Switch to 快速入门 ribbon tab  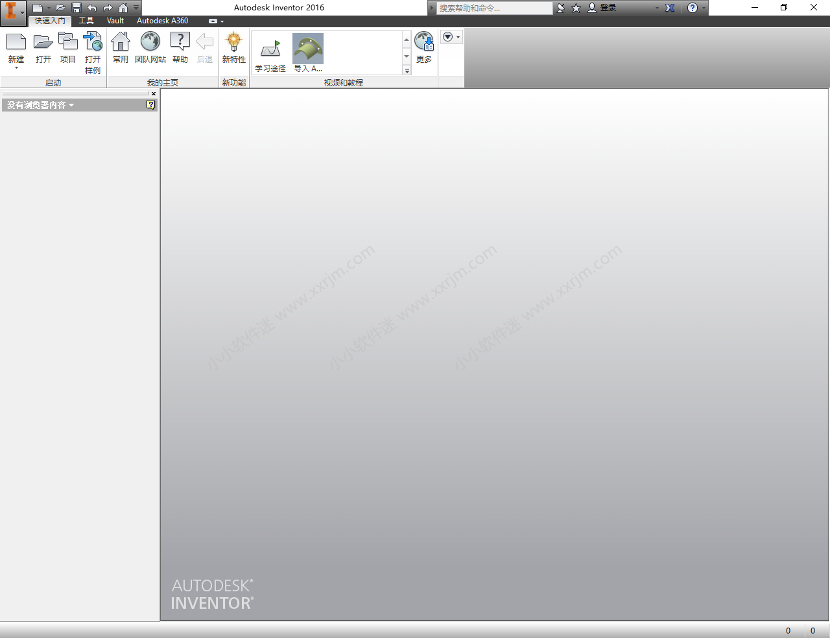click(50, 21)
